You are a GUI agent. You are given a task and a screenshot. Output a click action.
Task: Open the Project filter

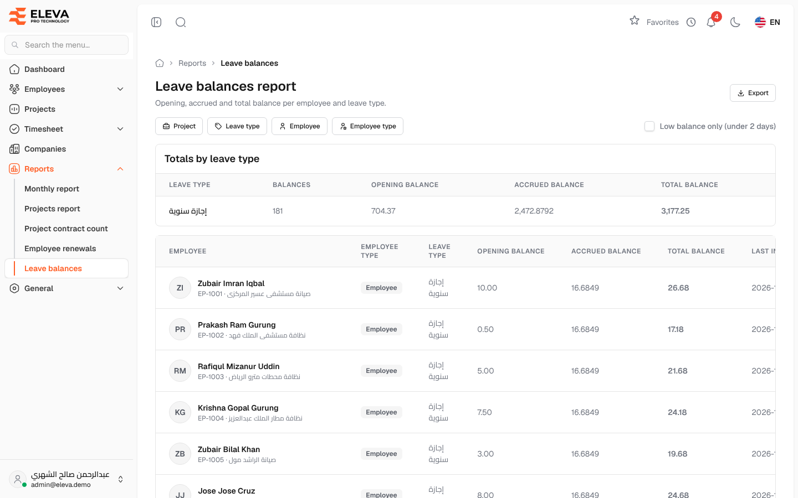tap(179, 126)
